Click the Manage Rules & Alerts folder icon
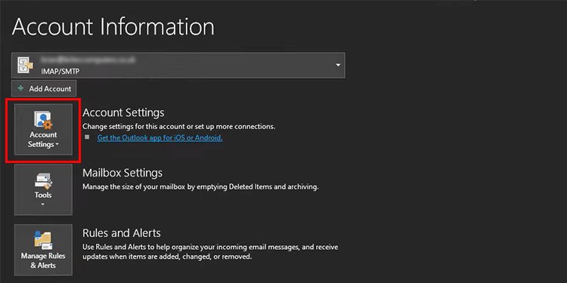 (x=43, y=241)
